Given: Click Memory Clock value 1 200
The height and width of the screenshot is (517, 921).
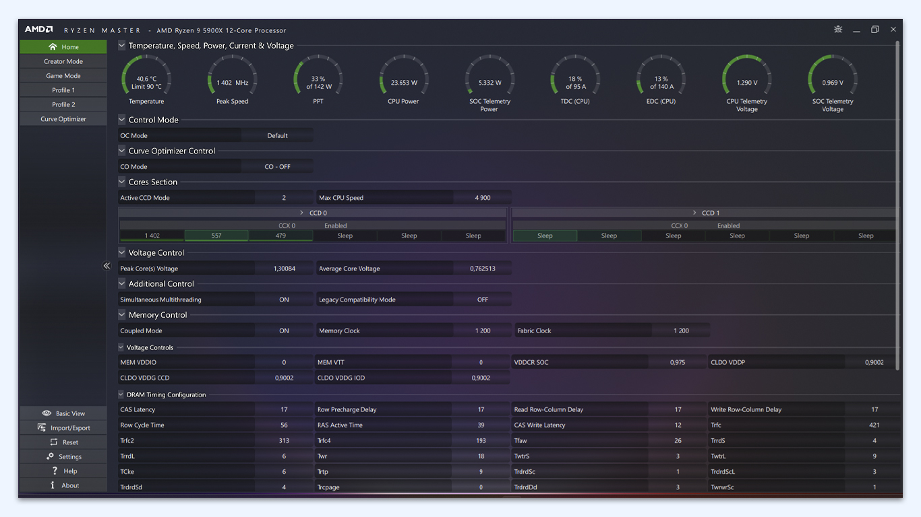Looking at the screenshot, I should (483, 331).
